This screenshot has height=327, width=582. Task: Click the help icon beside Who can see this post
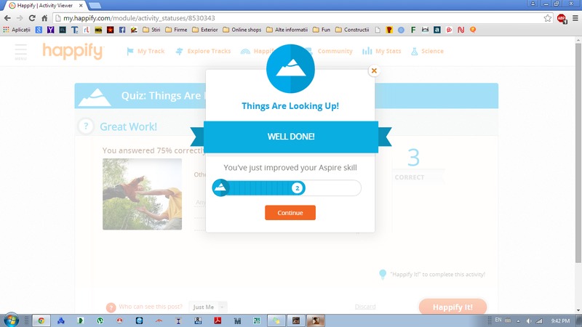[x=111, y=307]
